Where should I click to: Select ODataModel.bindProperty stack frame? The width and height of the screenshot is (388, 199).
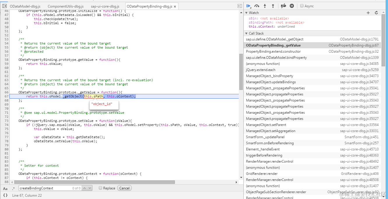pyautogui.click(x=312, y=58)
